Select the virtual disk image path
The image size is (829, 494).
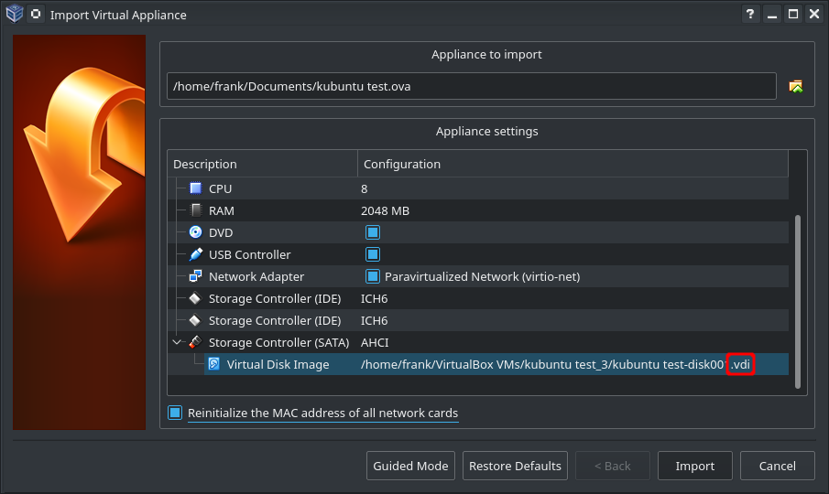555,365
